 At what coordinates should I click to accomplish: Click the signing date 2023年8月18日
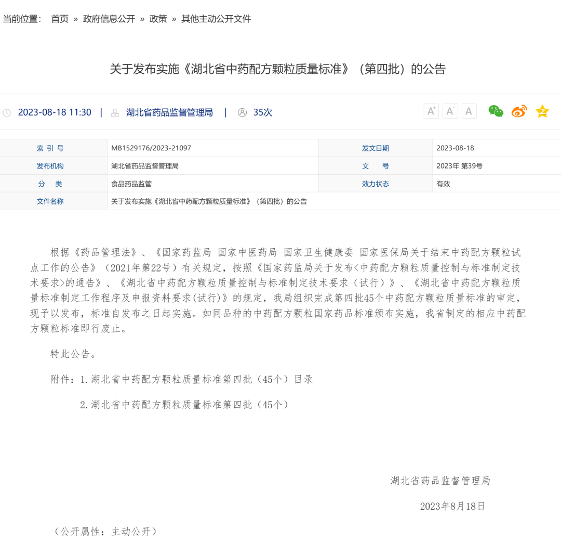[x=452, y=506]
